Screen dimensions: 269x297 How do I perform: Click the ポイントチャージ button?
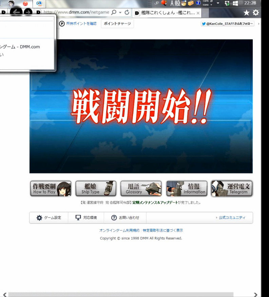[117, 24]
